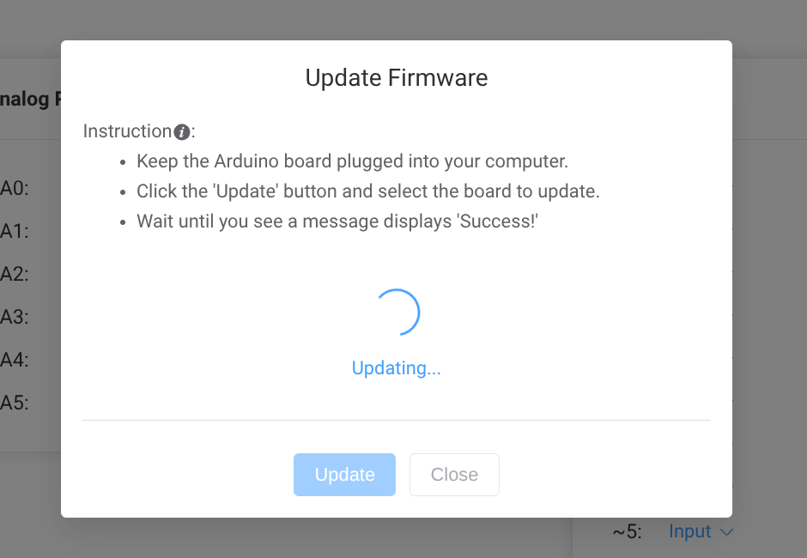Click the Update Firmware dialog title
The width and height of the screenshot is (807, 558).
tap(397, 78)
